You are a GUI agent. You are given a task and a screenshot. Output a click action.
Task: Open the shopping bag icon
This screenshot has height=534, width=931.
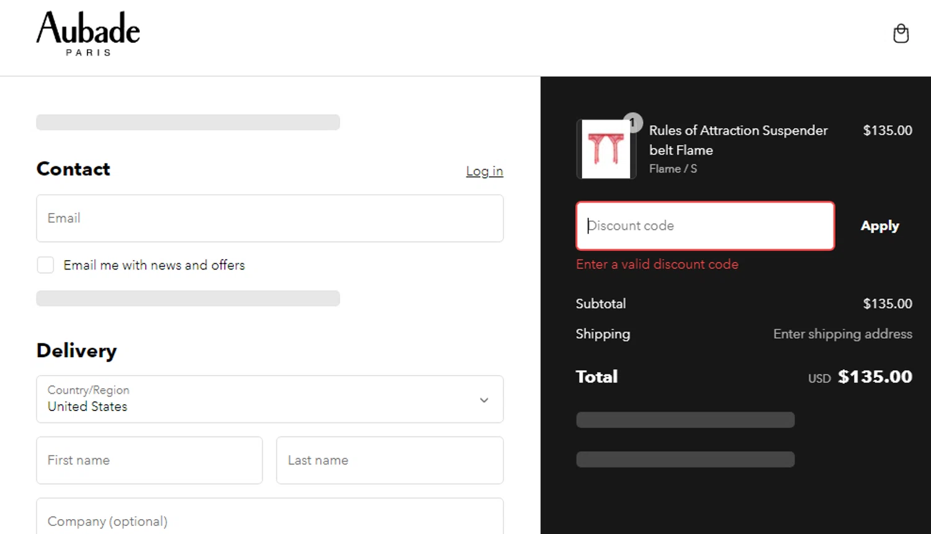coord(901,34)
